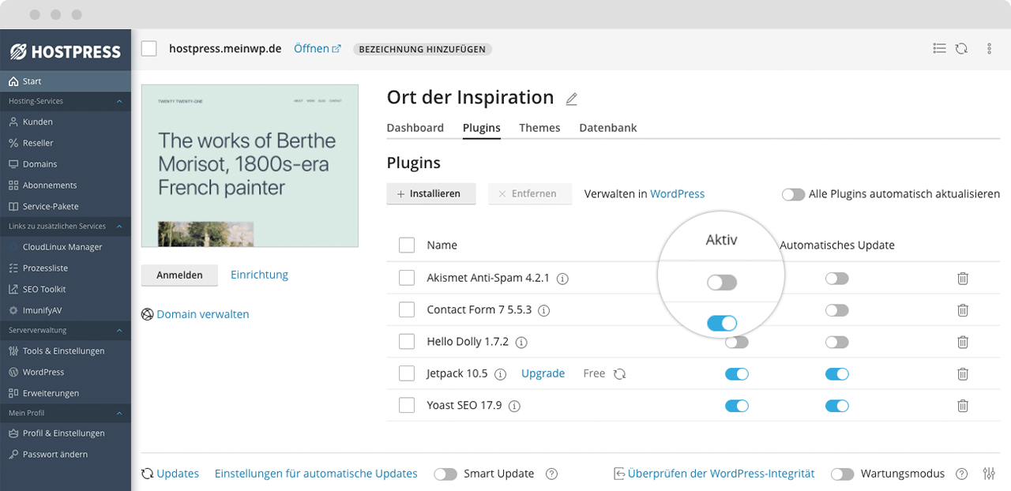Enable Wartungsmodus toggle

click(x=842, y=473)
